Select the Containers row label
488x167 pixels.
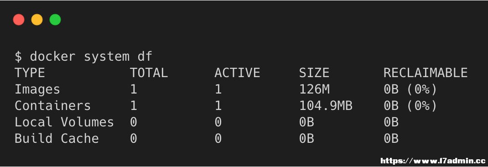tap(52, 105)
